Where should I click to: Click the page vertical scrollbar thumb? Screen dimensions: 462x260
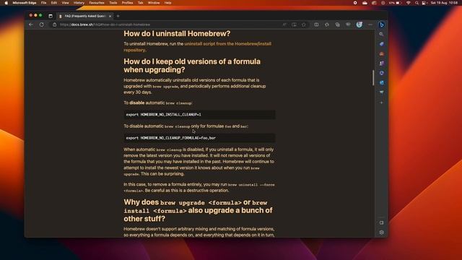[x=373, y=78]
